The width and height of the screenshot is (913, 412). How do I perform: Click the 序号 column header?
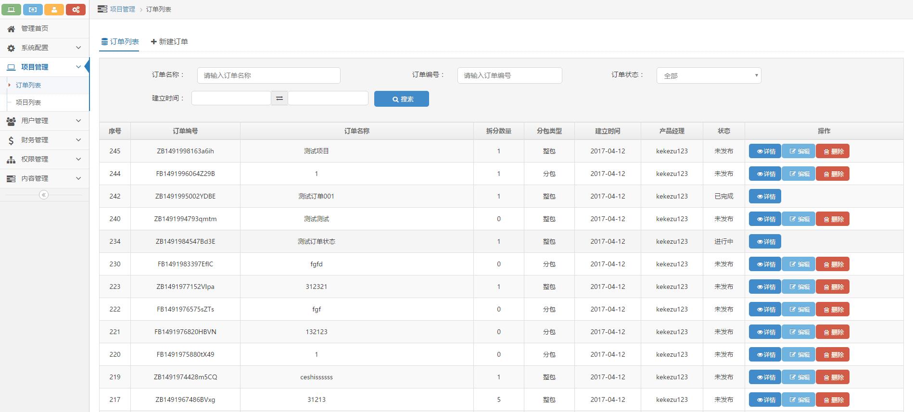115,131
